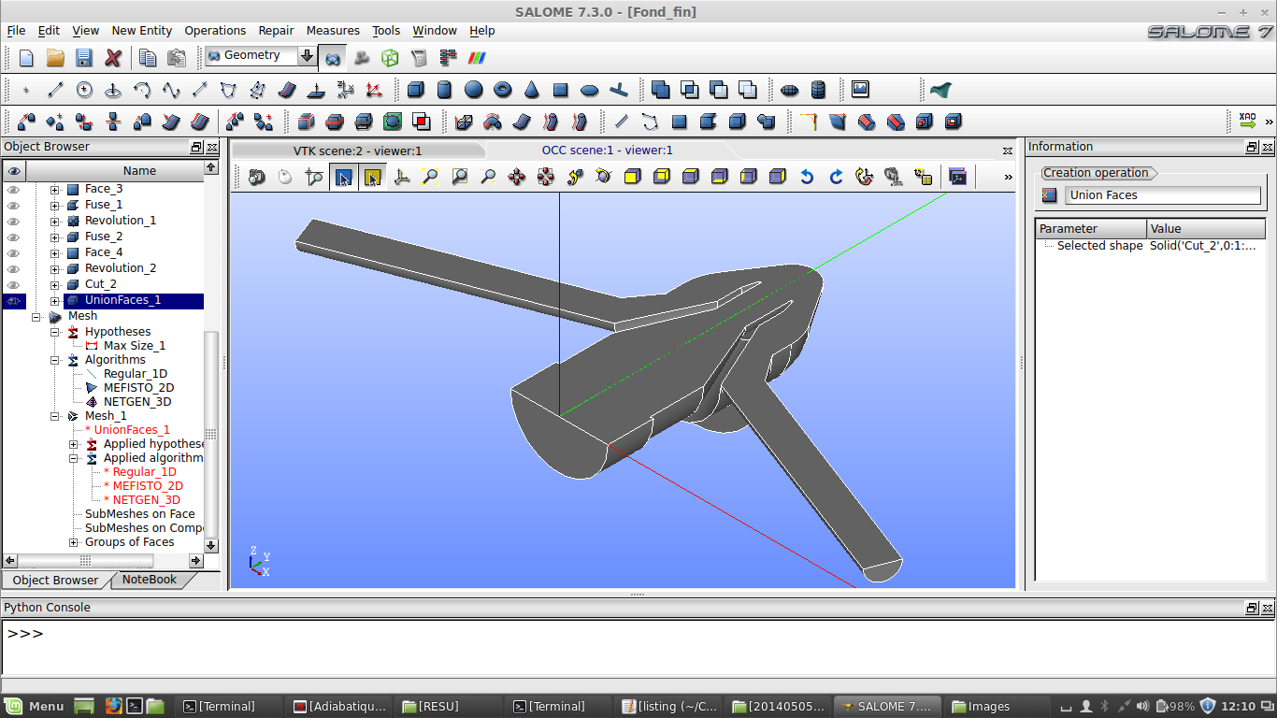Screen dimensions: 1277x718
Task: Click the XAO export icon
Action: 1247,122
